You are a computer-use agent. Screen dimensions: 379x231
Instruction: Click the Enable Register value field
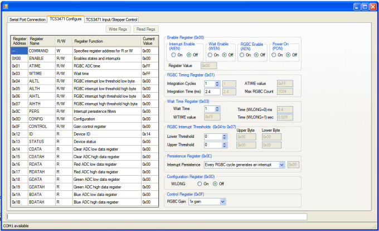[x=208, y=65]
